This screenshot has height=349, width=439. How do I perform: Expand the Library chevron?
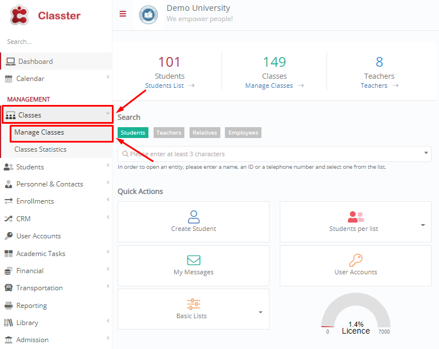click(108, 320)
